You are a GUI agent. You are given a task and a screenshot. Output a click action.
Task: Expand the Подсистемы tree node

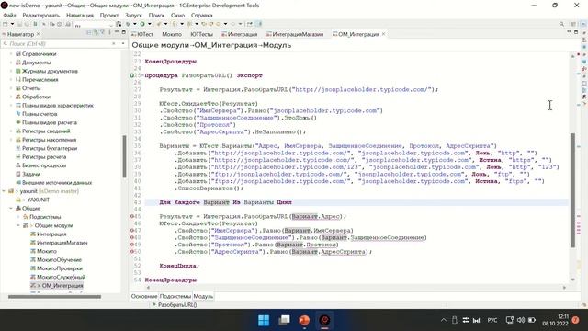18,217
